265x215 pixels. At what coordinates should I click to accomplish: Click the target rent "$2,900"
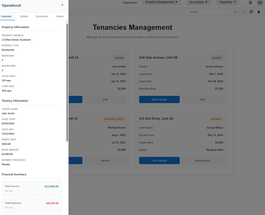219,143
